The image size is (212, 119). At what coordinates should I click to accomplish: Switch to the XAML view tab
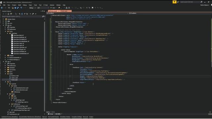click(58, 114)
